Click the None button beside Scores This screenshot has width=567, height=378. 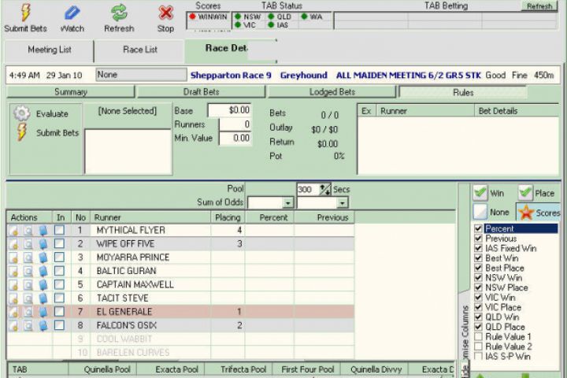click(480, 213)
